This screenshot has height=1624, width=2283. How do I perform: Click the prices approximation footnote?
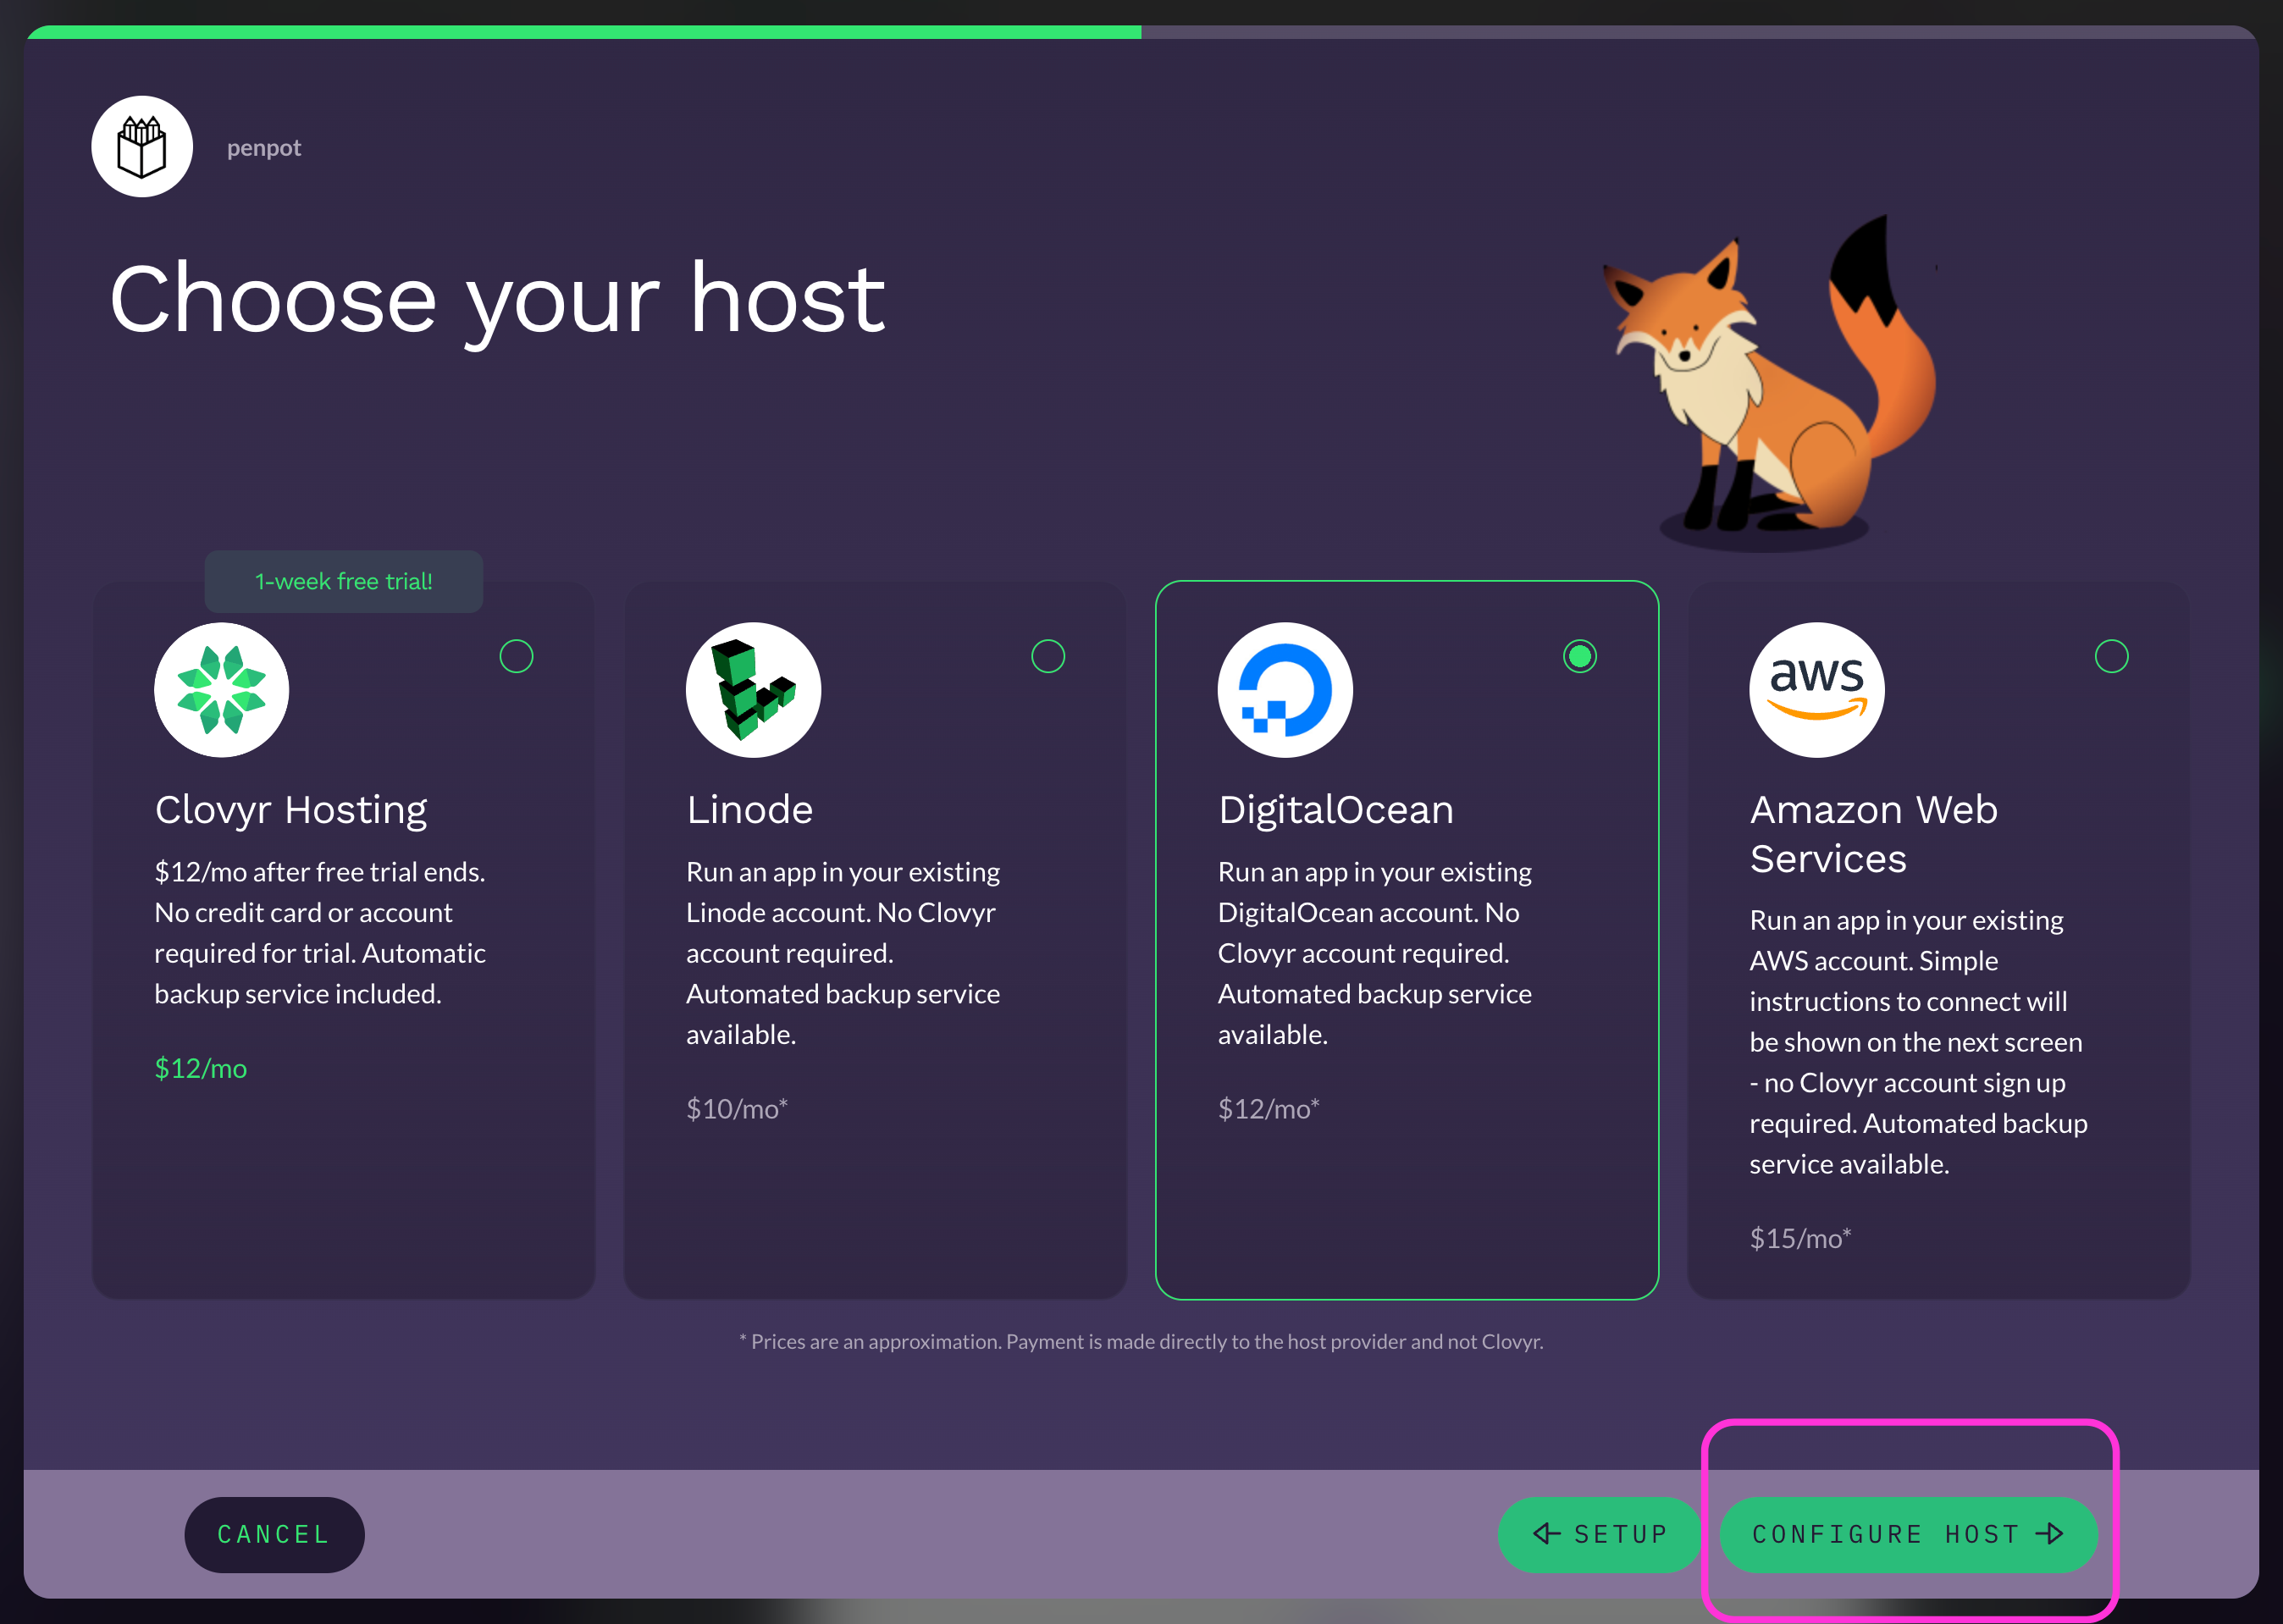[1141, 1341]
